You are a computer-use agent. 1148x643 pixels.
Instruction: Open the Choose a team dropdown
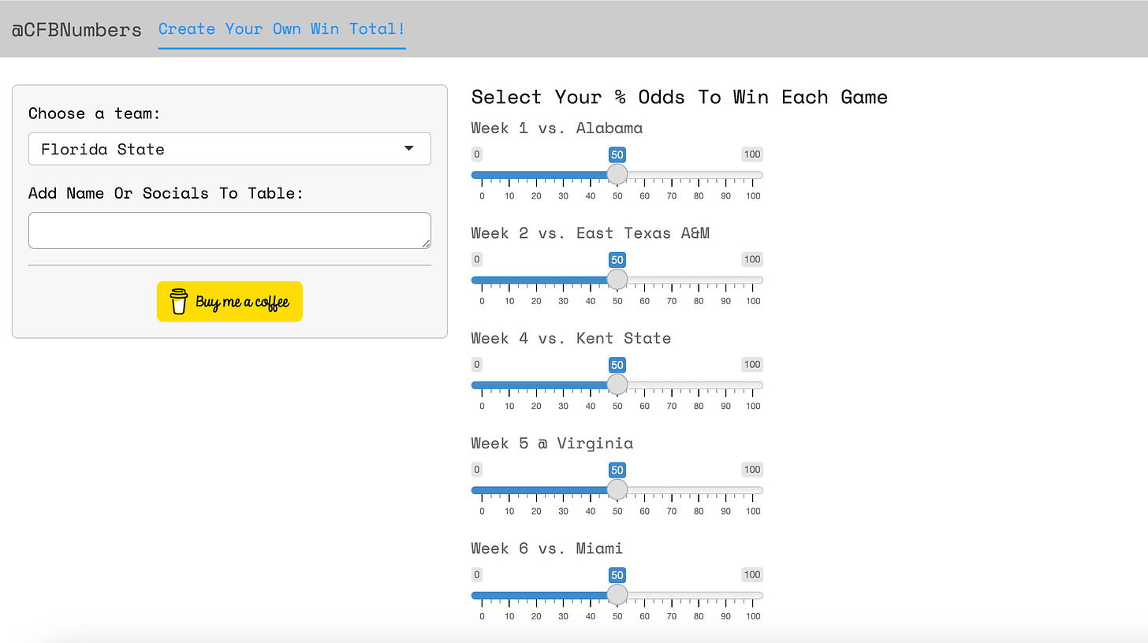pos(229,149)
